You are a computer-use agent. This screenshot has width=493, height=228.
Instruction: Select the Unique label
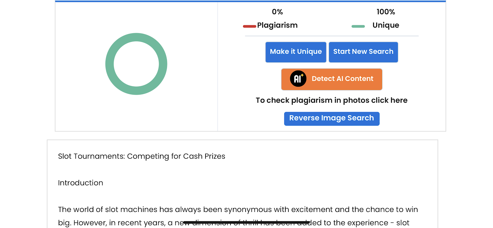click(385, 25)
